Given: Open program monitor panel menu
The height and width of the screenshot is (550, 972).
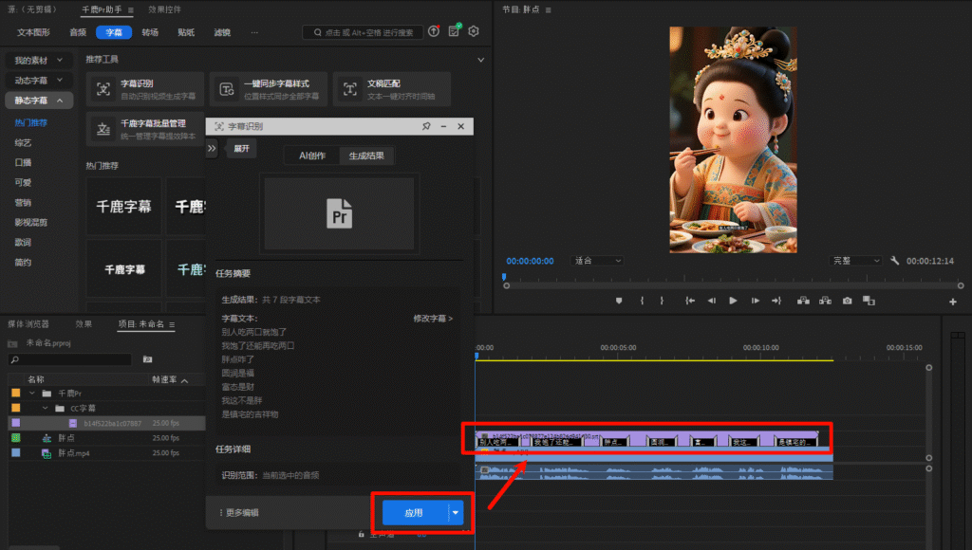Looking at the screenshot, I should click(548, 9).
